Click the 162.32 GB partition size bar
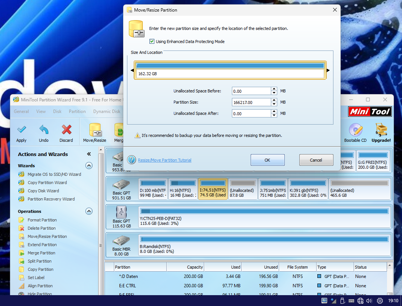Image resolution: width=402 pixels, height=306 pixels. (230, 70)
